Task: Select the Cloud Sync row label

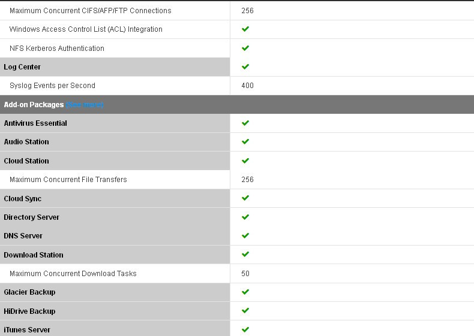Action: [x=22, y=199]
